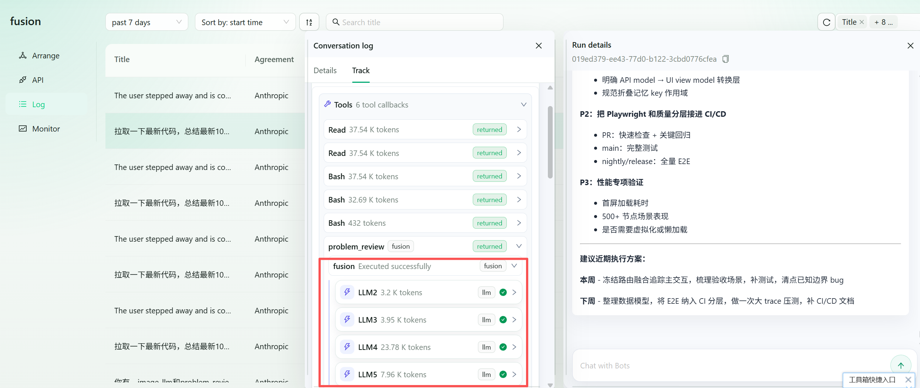Click the wrench icon beside Tools
This screenshot has height=388, width=920.
tap(327, 104)
